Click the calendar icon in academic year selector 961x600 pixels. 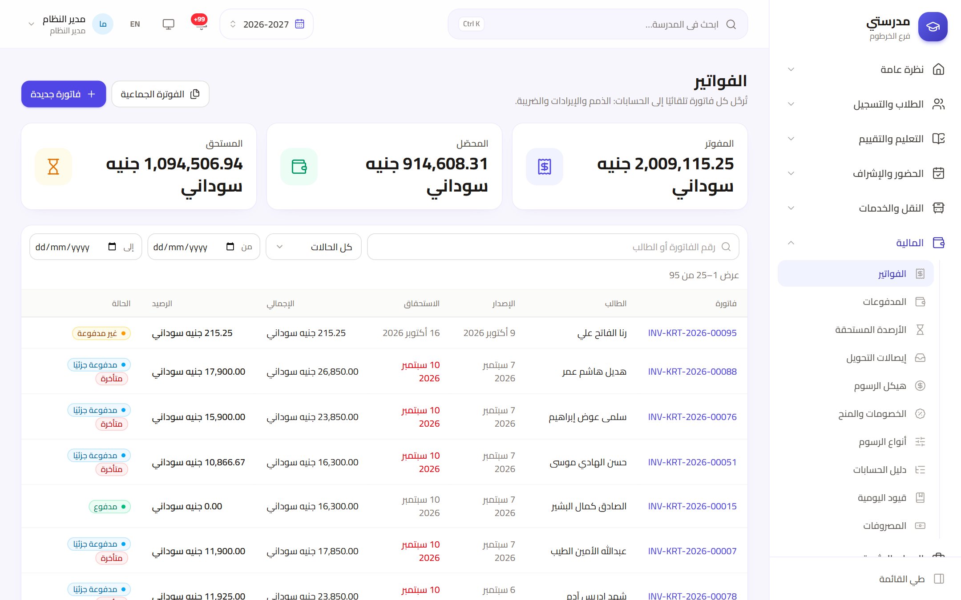coord(300,24)
